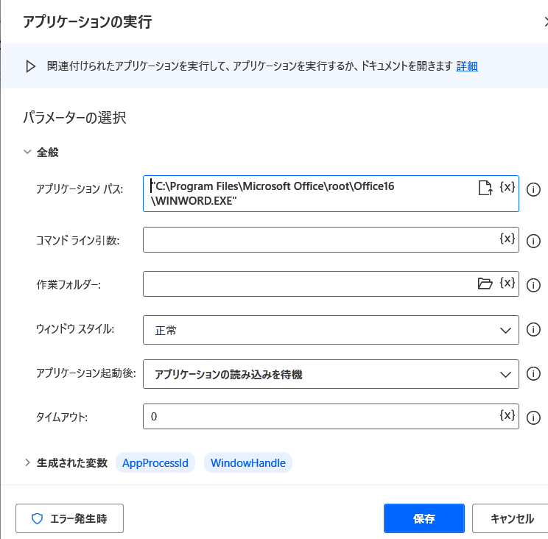
Task: Insert variable in application path field
Action: [507, 187]
